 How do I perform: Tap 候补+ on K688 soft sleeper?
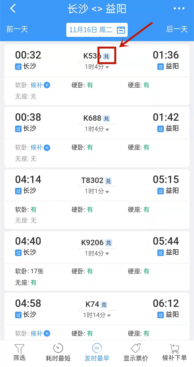point(47,148)
